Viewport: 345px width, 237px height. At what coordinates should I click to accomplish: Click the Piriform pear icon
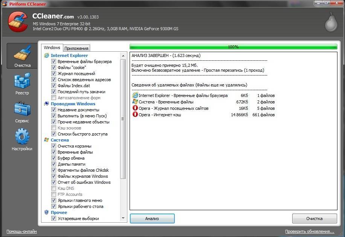pos(330,23)
